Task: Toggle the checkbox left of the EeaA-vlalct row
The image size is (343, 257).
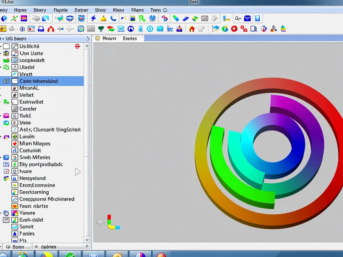Action: tap(6, 220)
